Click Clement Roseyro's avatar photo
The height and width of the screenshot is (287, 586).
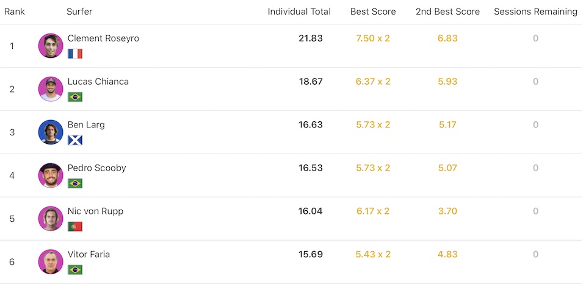point(51,46)
